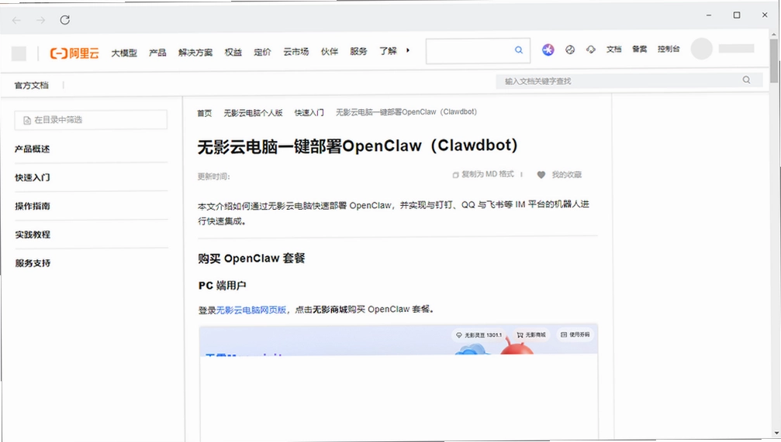Go forward with the browser forward arrow
Viewport: 781px width, 442px height.
[41, 20]
